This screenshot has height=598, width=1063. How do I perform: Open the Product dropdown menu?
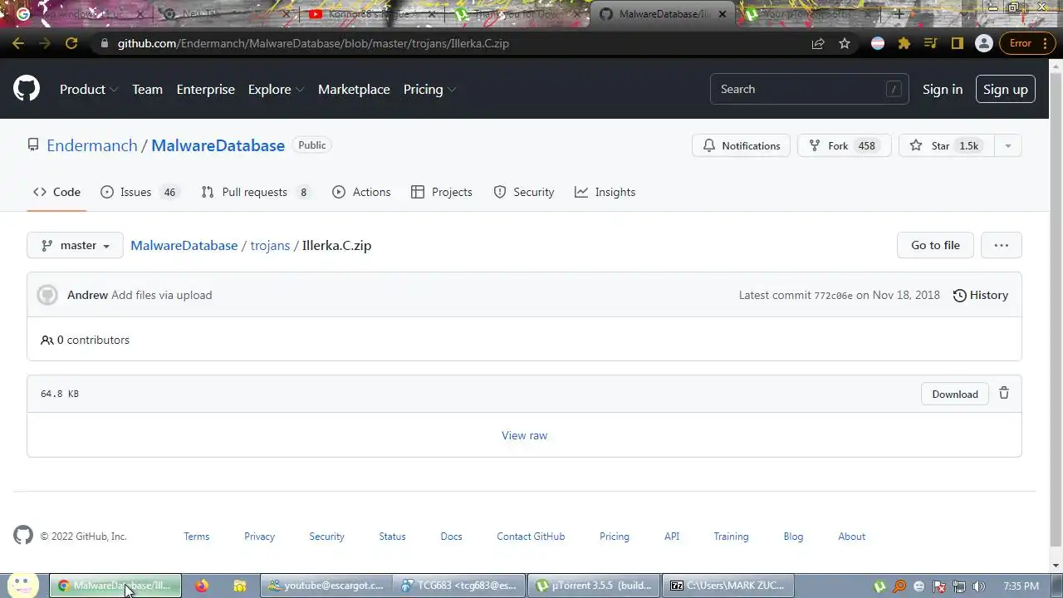[x=89, y=89]
